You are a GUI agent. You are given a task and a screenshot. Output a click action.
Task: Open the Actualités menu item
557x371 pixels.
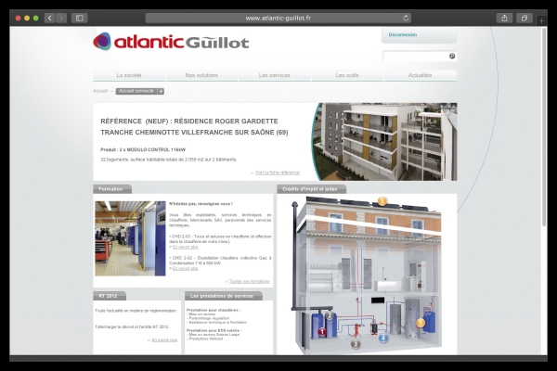click(420, 75)
